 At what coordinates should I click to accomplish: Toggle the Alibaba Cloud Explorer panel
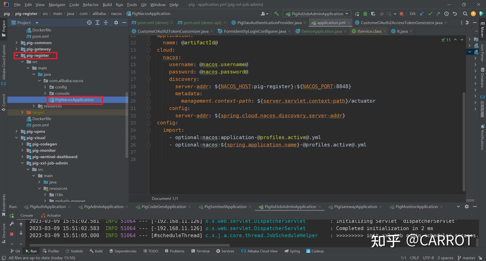click(x=4, y=64)
